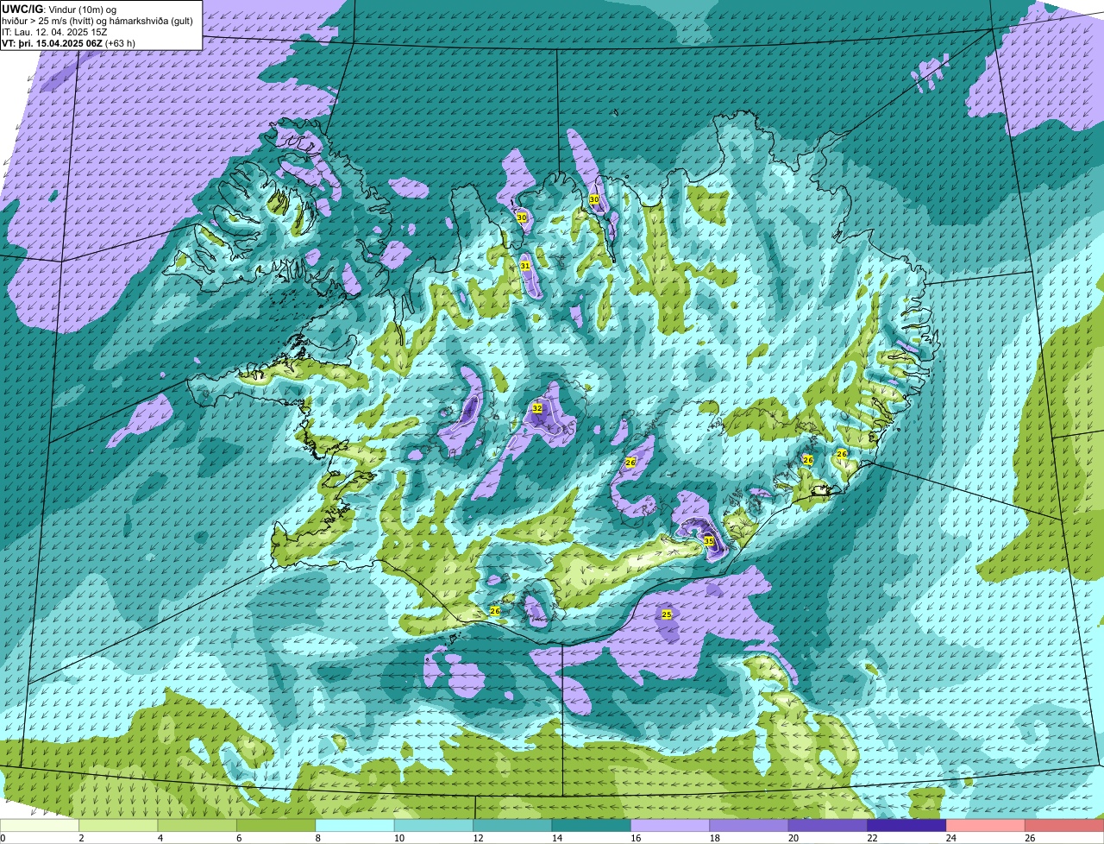
Task: Select the 2–4 m/s light green swatch
Action: [118, 825]
